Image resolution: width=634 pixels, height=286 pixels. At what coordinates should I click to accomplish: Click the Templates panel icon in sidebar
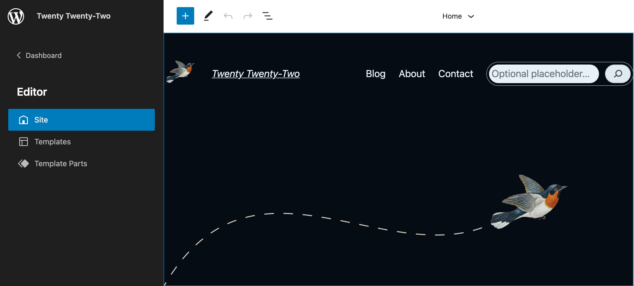(23, 142)
